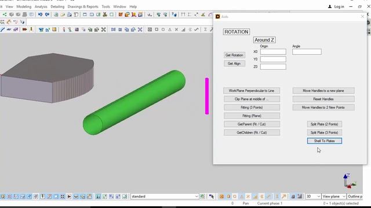
Task: Click the Redo arrow in the top toolbar
Action: click(47, 14)
